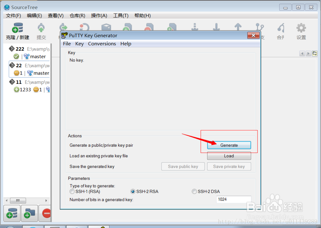The width and height of the screenshot is (321, 228).
Task: Click the 'No key.' text
Action: point(77,60)
